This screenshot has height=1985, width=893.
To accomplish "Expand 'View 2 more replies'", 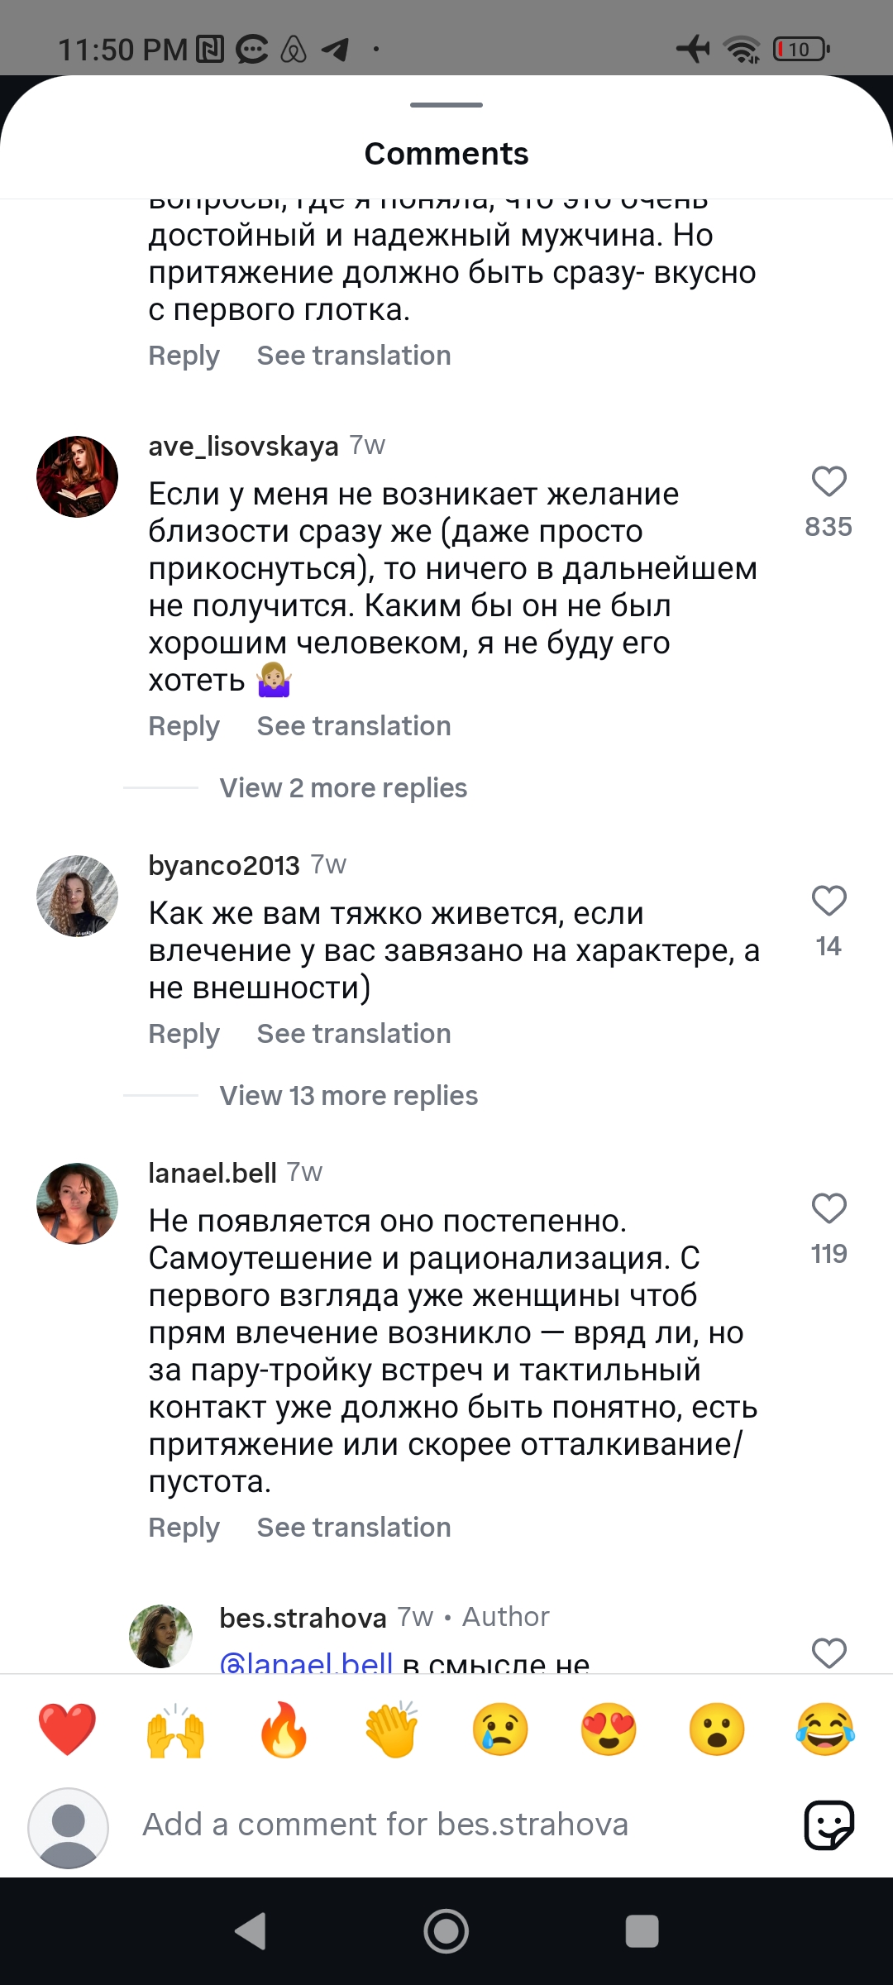I will tap(343, 788).
